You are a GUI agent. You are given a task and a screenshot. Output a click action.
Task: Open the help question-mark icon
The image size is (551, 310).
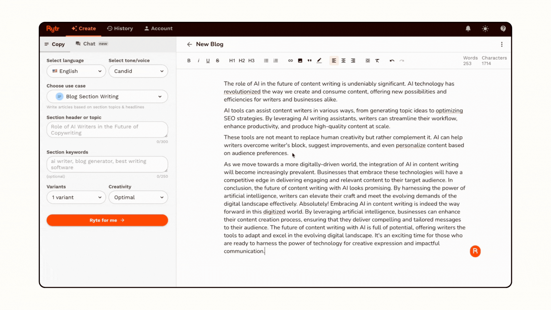(503, 29)
